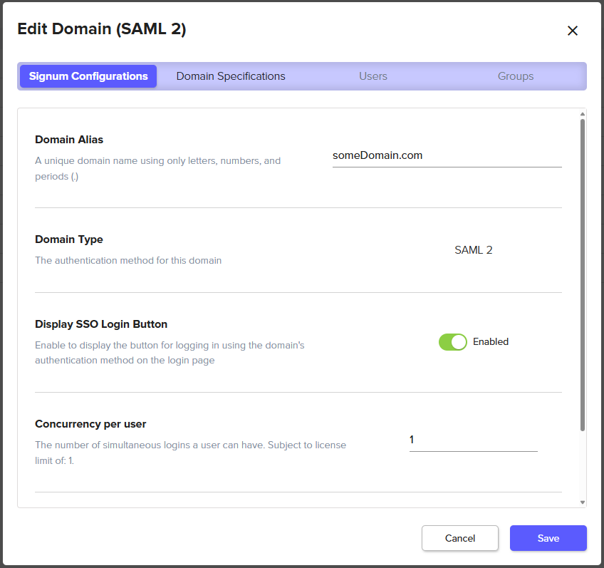Image resolution: width=604 pixels, height=568 pixels.
Task: Save the domain changes
Action: pos(548,538)
